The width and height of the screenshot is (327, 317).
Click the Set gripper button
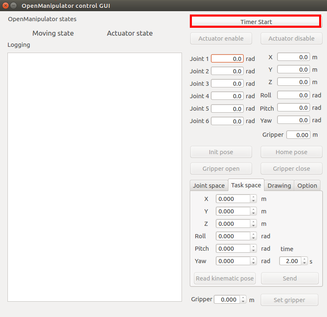(x=289, y=300)
